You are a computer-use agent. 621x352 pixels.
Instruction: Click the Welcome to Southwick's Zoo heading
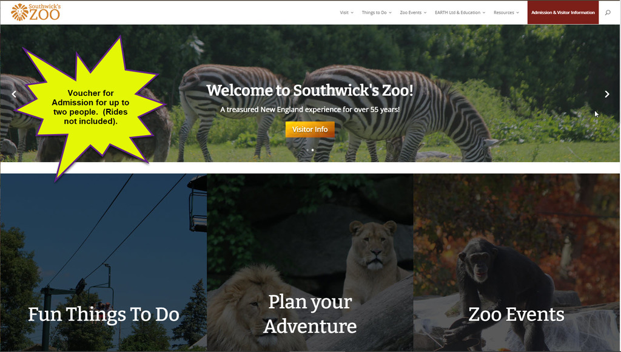click(310, 90)
